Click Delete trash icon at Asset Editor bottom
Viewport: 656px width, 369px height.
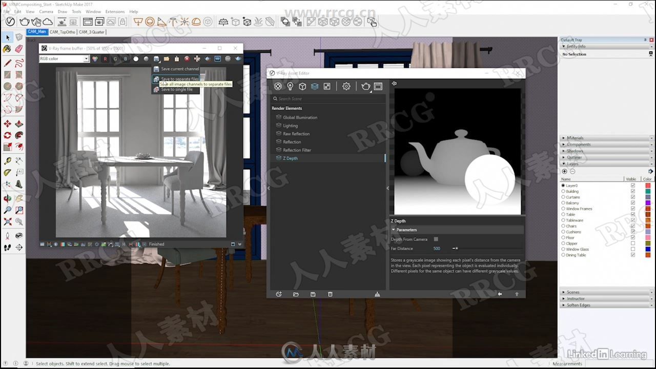[330, 294]
